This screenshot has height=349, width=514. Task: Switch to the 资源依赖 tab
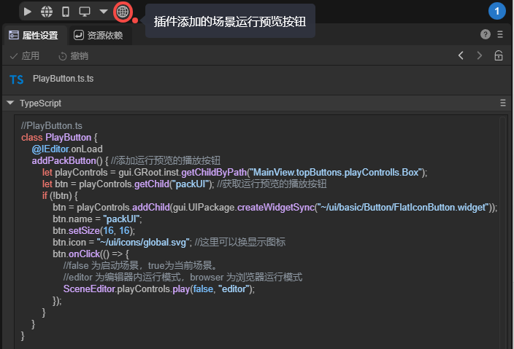tap(98, 35)
